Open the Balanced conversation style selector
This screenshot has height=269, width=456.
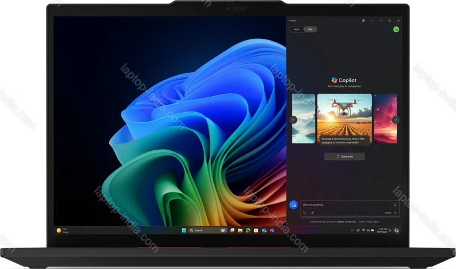point(344,156)
